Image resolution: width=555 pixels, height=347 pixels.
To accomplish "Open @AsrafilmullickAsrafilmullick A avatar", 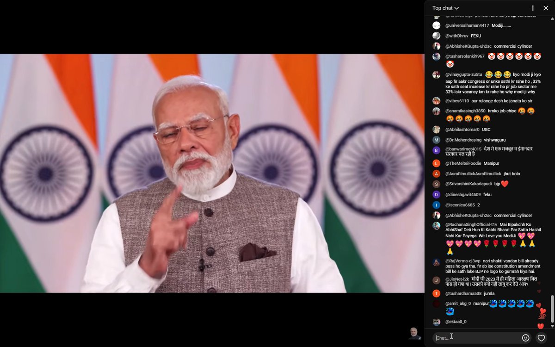I will 436,173.
